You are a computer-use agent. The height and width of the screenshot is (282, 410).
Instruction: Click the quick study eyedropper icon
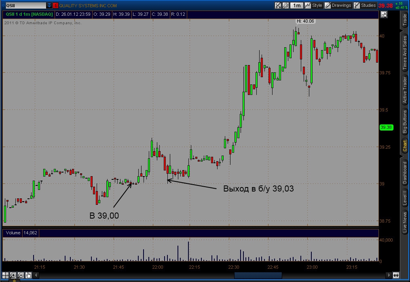[278, 5]
